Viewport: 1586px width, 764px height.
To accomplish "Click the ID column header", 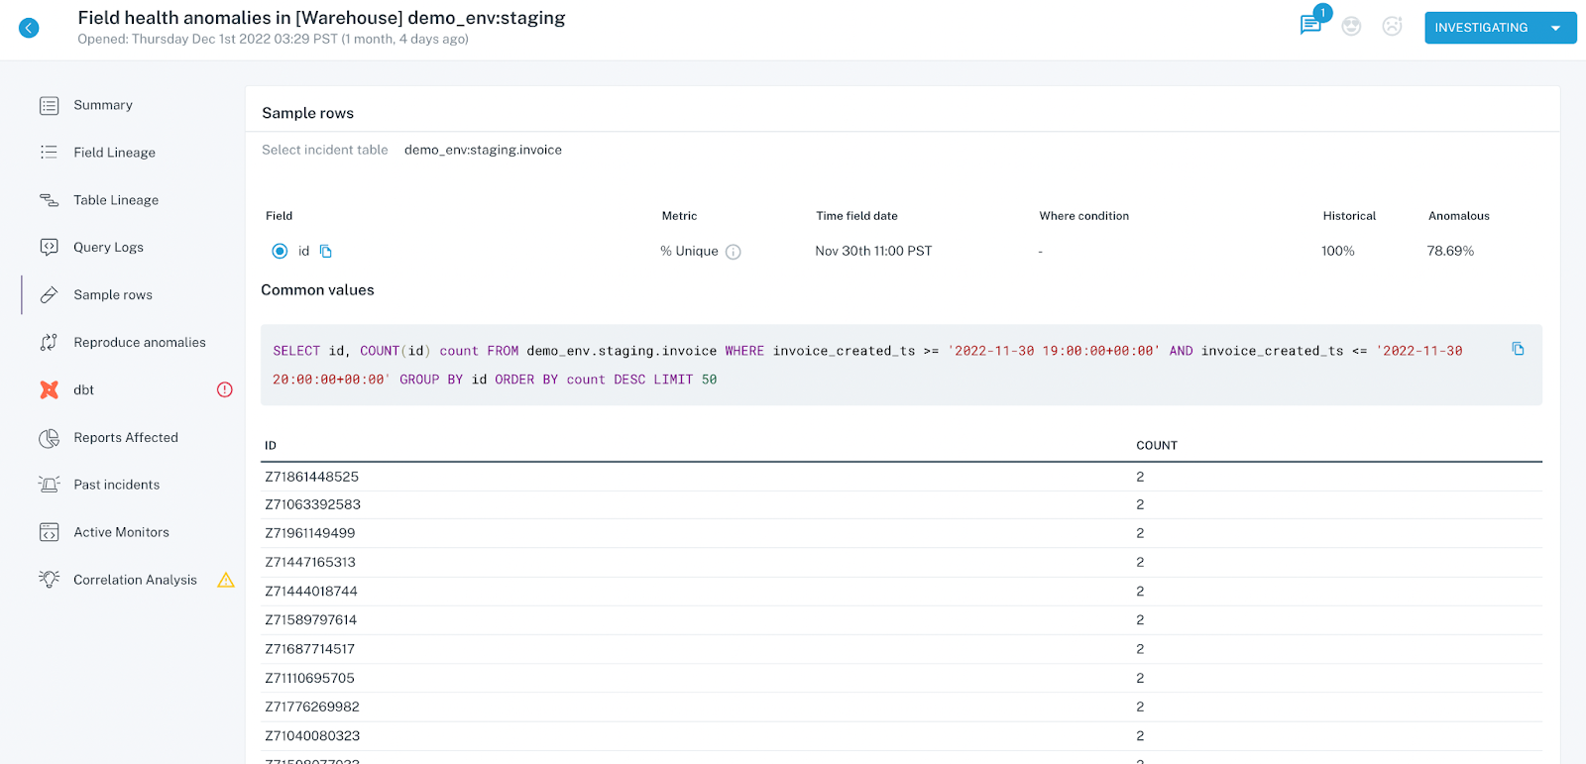I will pyautogui.click(x=271, y=446).
